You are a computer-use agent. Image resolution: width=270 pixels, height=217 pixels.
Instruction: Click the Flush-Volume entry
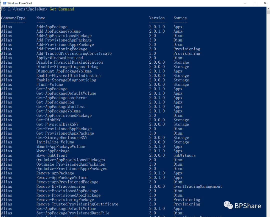point(49,84)
